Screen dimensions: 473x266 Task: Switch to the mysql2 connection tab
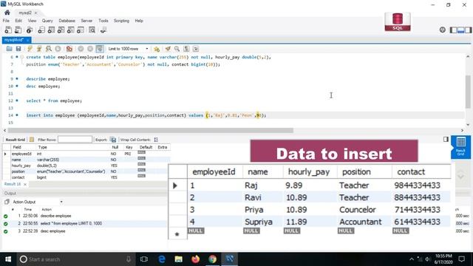[25, 13]
